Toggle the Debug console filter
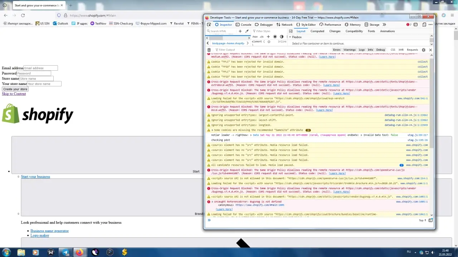The image size is (458, 257). pos(380,50)
